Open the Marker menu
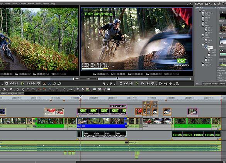This screenshot has width=226, height=163. coord(7,3)
